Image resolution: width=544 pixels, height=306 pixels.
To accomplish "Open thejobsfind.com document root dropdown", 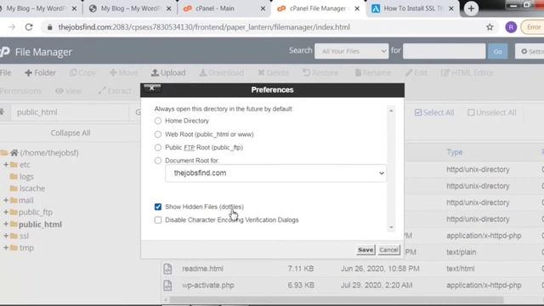I will click(275, 173).
